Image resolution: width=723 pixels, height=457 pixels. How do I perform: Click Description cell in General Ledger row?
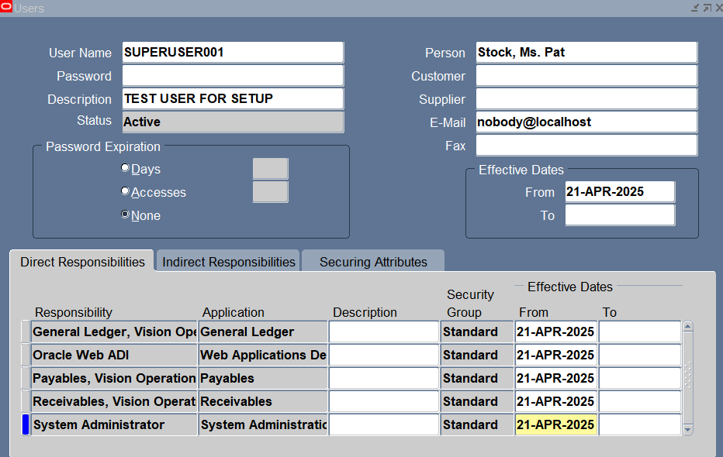(x=384, y=332)
